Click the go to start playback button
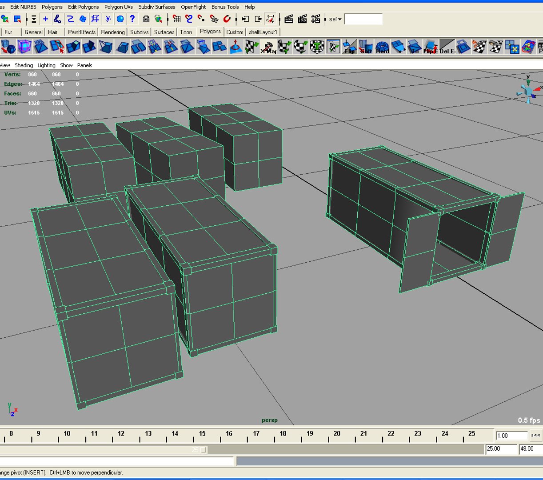543x480 pixels. tap(535, 435)
